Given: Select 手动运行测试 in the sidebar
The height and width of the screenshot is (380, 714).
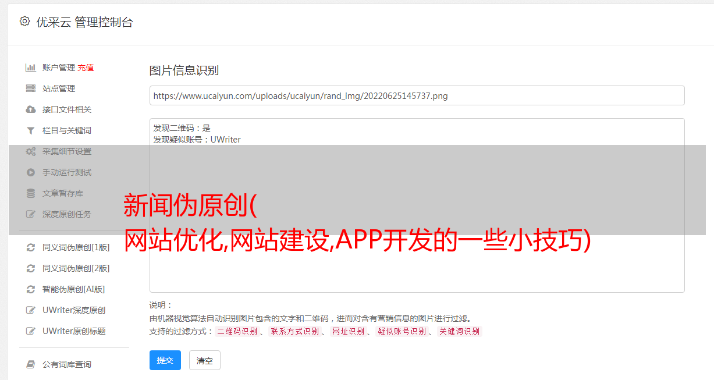Looking at the screenshot, I should [x=67, y=172].
